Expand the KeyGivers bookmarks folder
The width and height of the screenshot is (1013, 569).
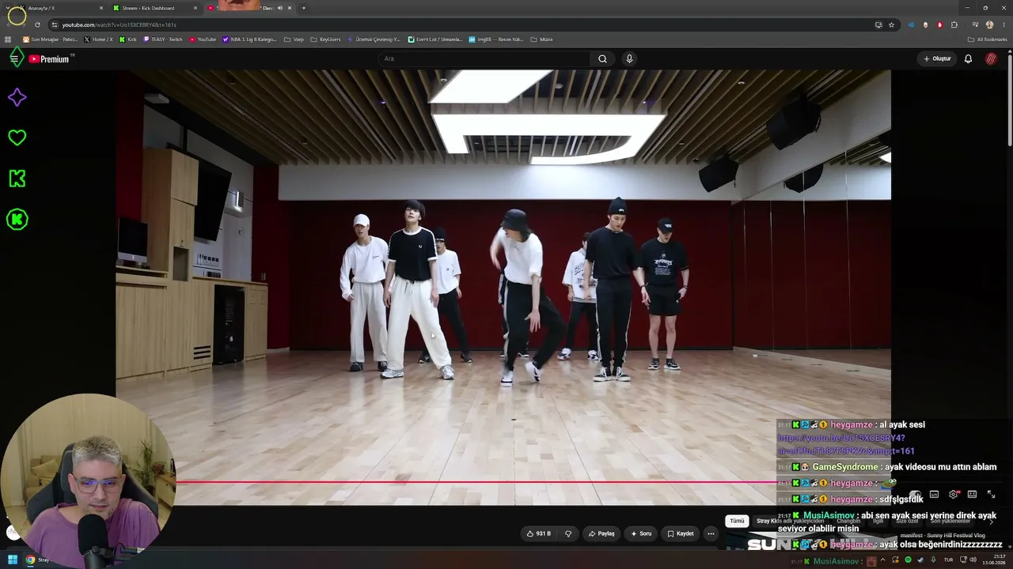325,40
